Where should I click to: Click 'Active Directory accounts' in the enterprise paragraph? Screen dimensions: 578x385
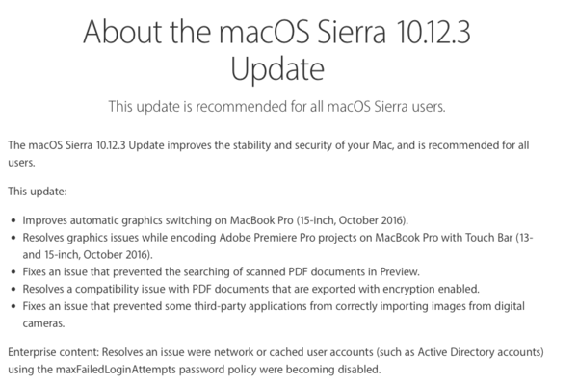(481, 352)
